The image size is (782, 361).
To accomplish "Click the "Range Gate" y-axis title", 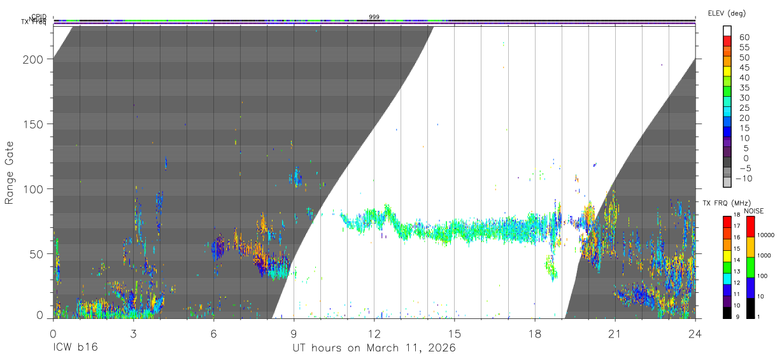I will pos(10,173).
